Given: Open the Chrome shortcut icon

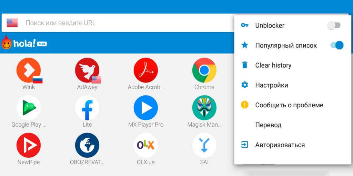Looking at the screenshot, I should [204, 70].
